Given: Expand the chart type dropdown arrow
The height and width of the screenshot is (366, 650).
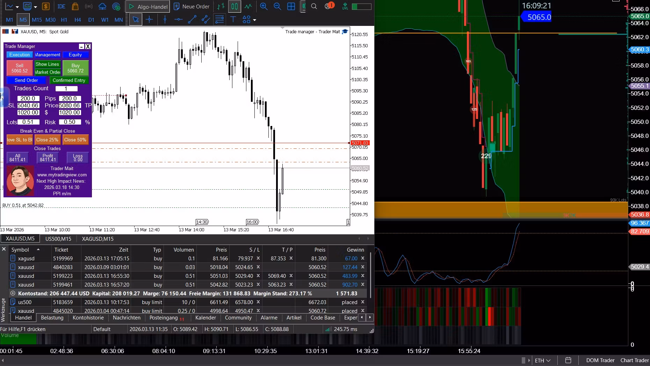Looking at the screenshot, I should [x=17, y=7].
